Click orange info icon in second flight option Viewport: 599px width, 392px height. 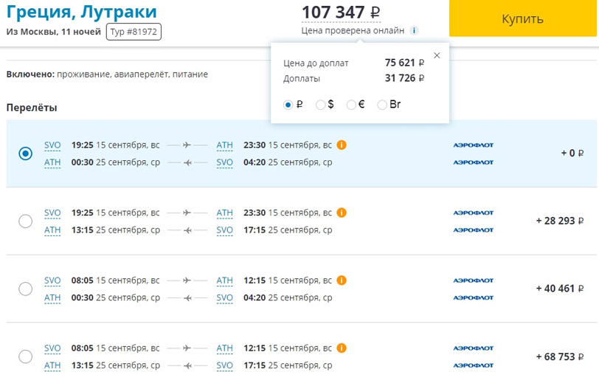(342, 213)
